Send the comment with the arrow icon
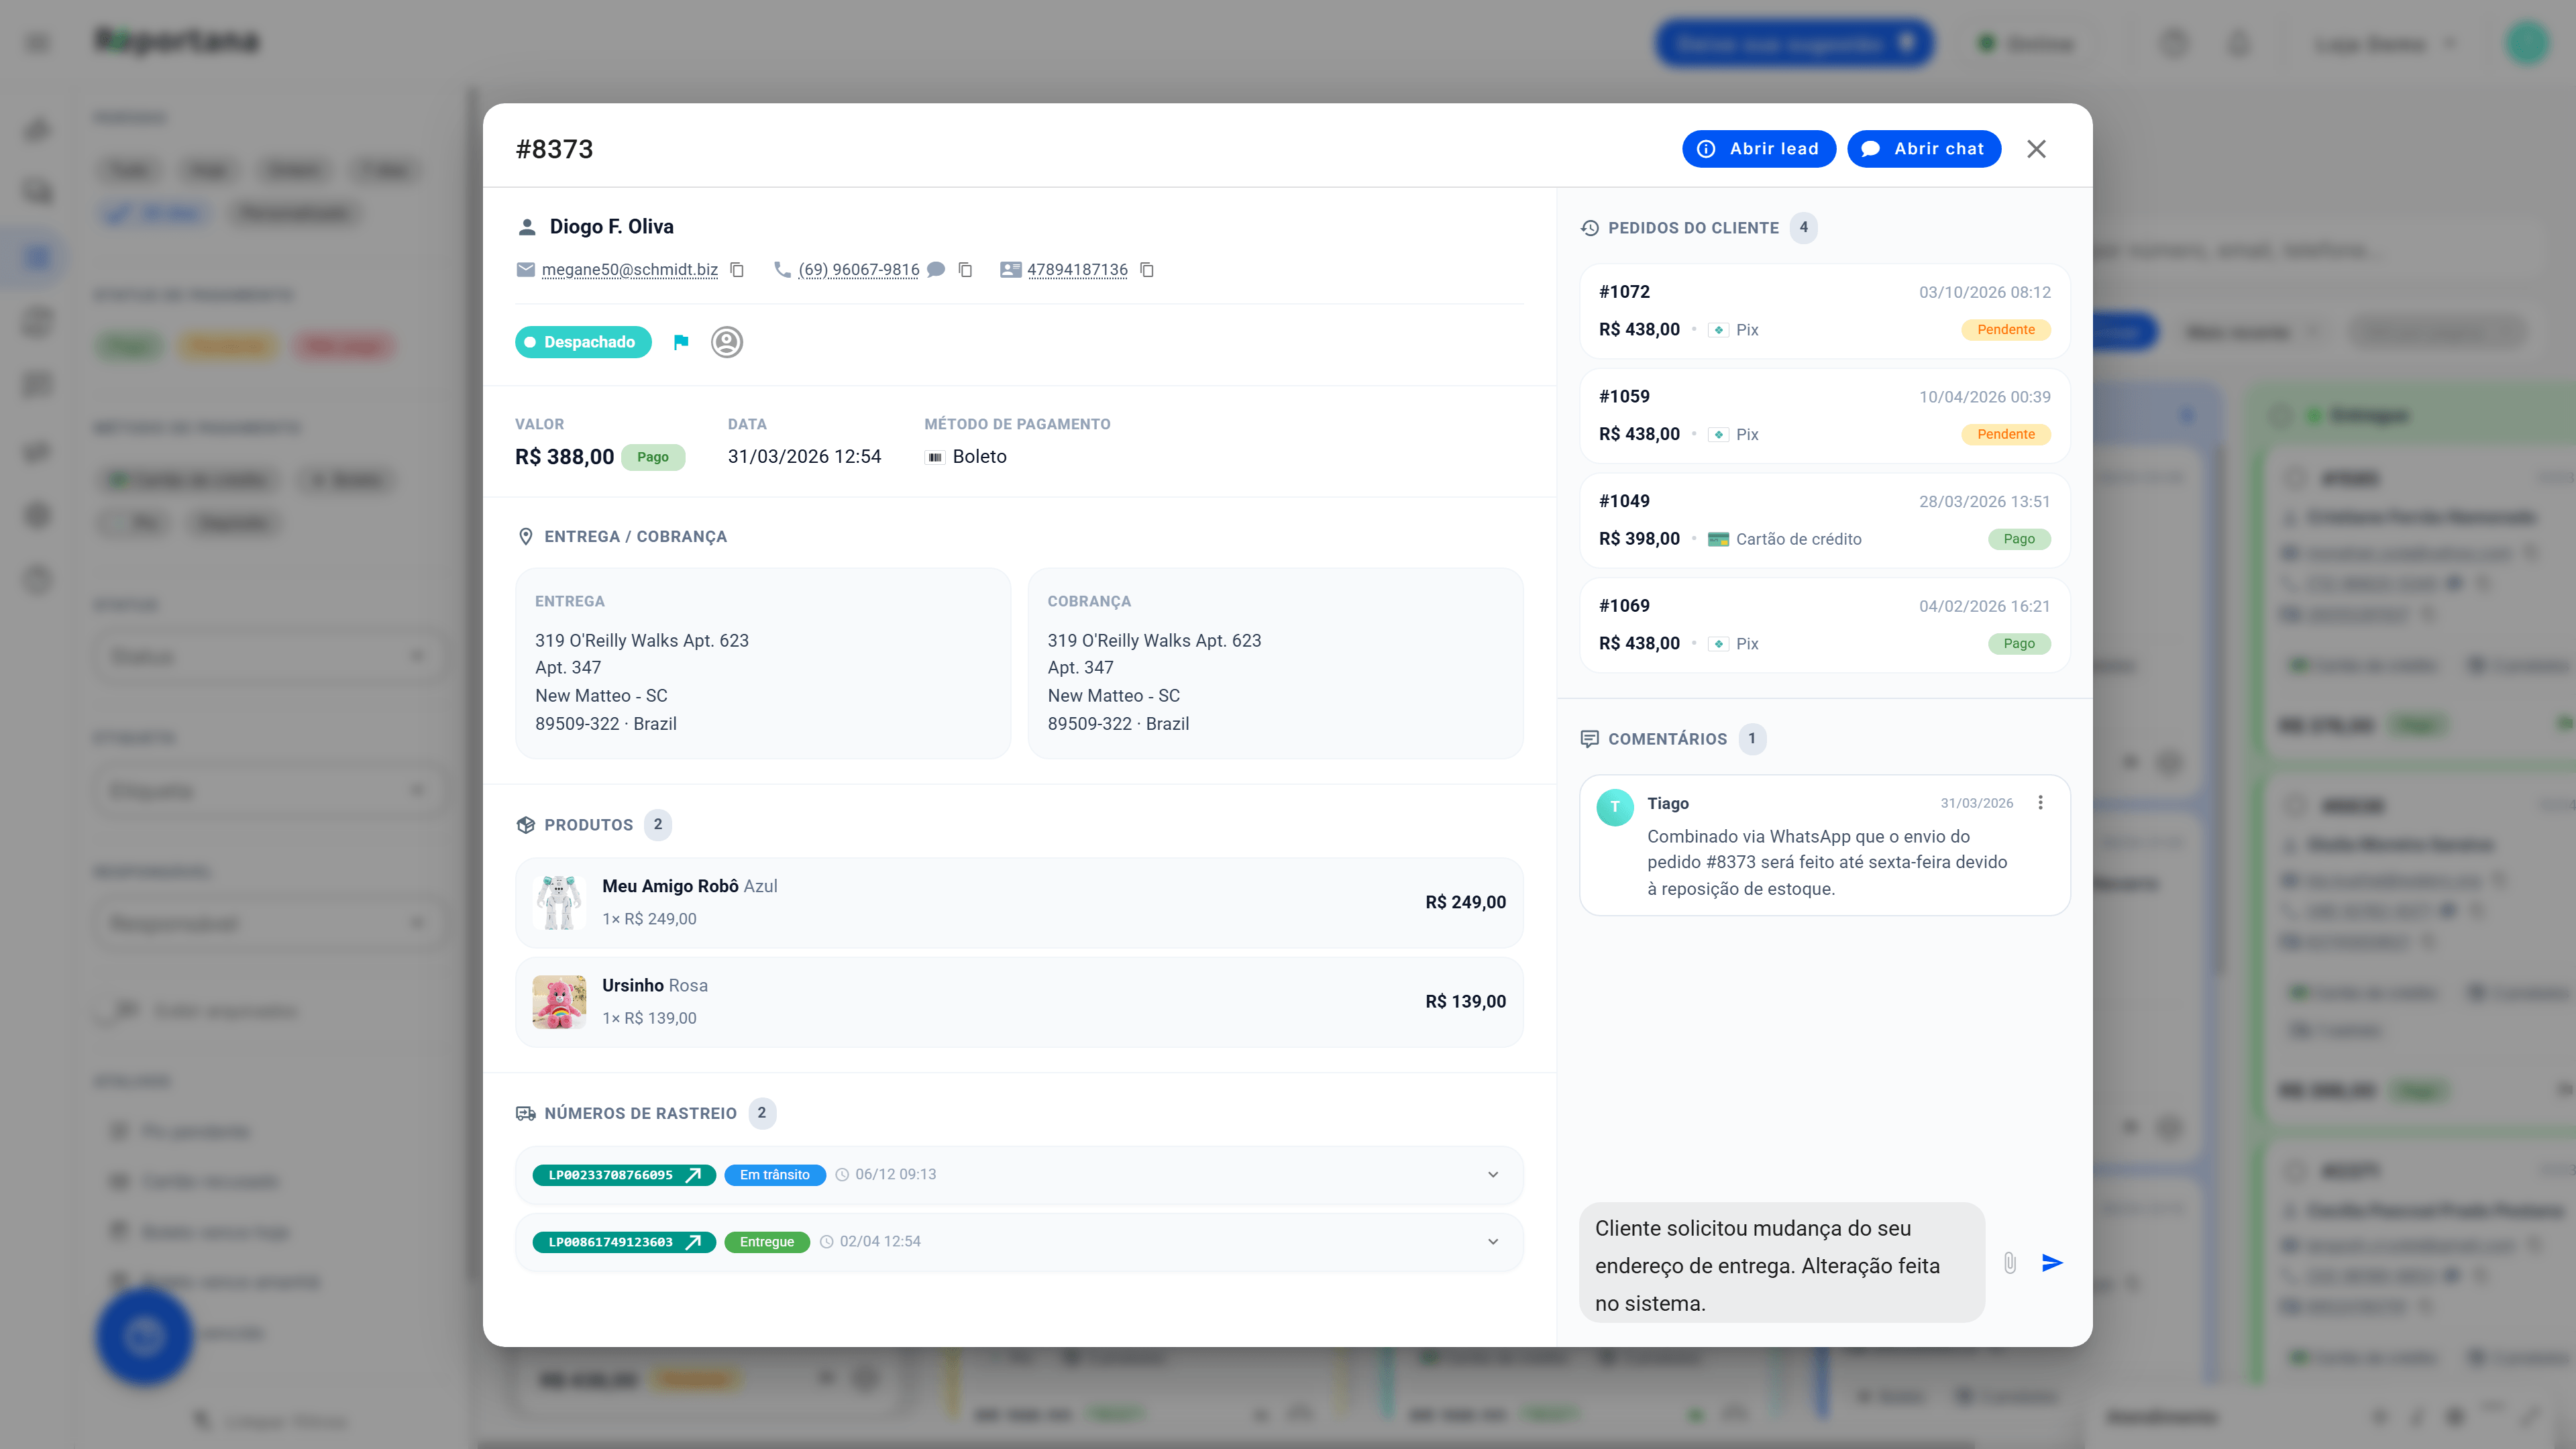The height and width of the screenshot is (1449, 2576). [2052, 1263]
